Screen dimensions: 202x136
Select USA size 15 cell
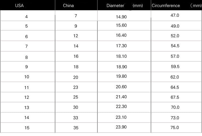26,128
